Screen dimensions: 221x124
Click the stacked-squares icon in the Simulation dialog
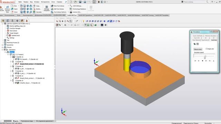195,44
